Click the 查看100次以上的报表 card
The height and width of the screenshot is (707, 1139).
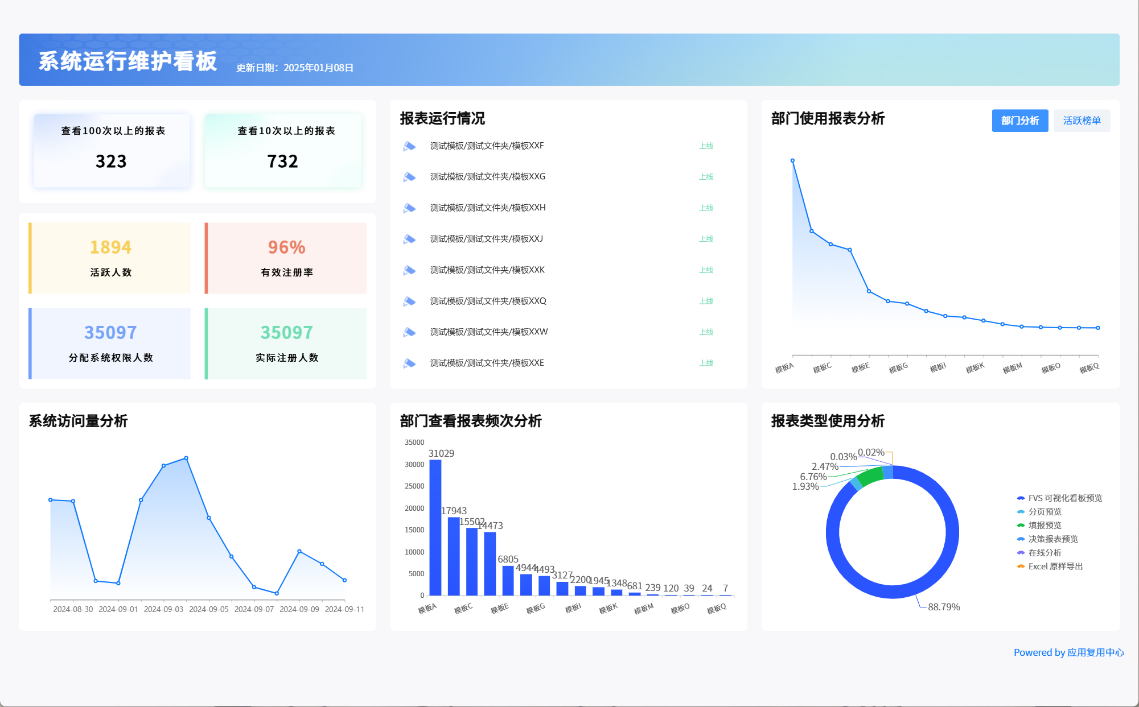click(112, 150)
